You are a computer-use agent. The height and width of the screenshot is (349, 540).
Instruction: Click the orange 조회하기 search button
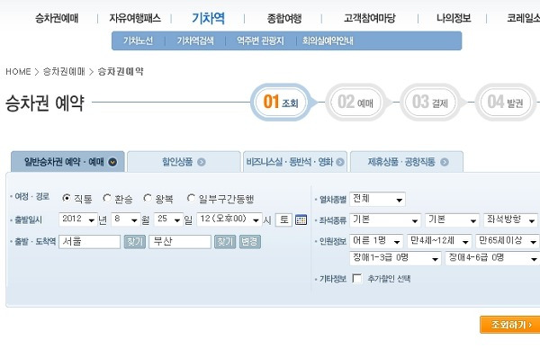point(510,325)
